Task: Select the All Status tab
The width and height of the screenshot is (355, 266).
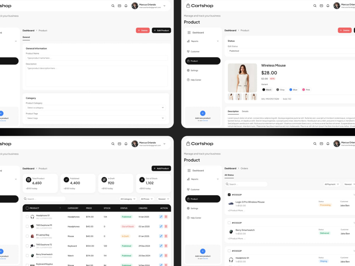Action: point(229,175)
